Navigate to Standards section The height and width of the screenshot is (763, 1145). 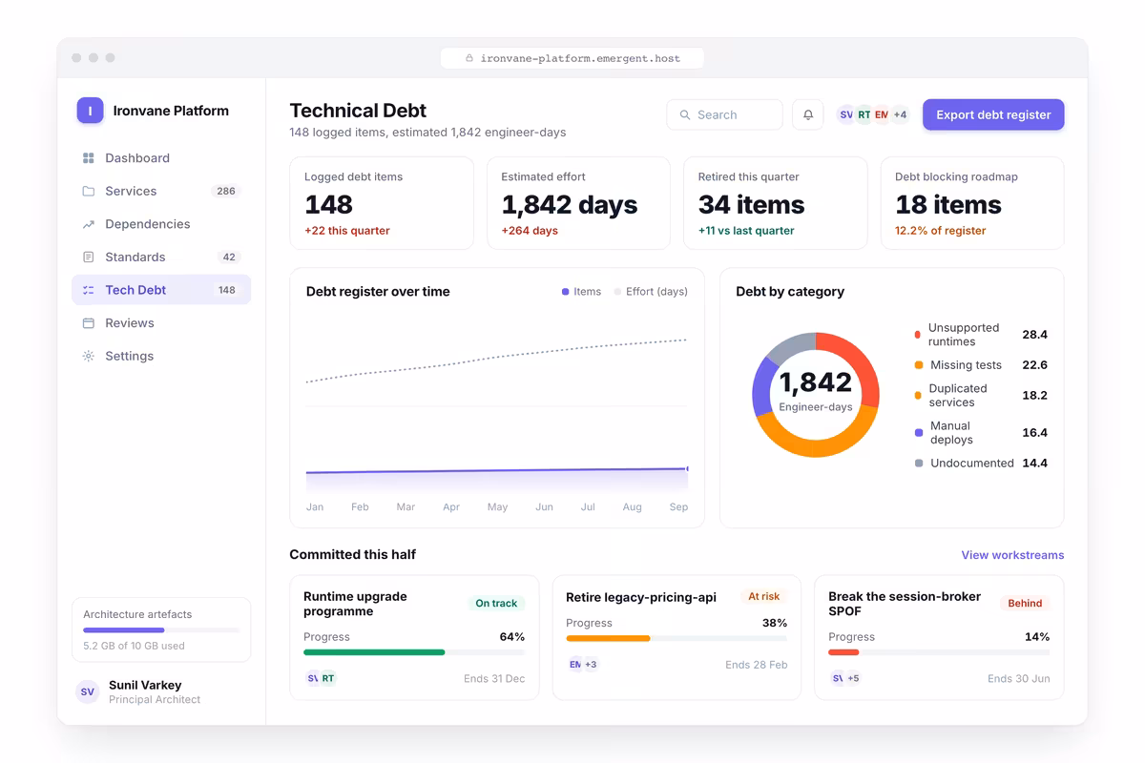click(161, 258)
